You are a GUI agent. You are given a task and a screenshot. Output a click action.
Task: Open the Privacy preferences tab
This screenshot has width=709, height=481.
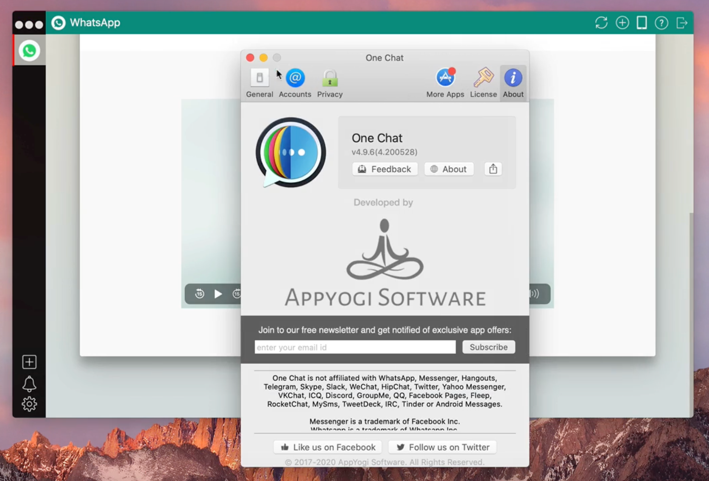click(x=330, y=83)
